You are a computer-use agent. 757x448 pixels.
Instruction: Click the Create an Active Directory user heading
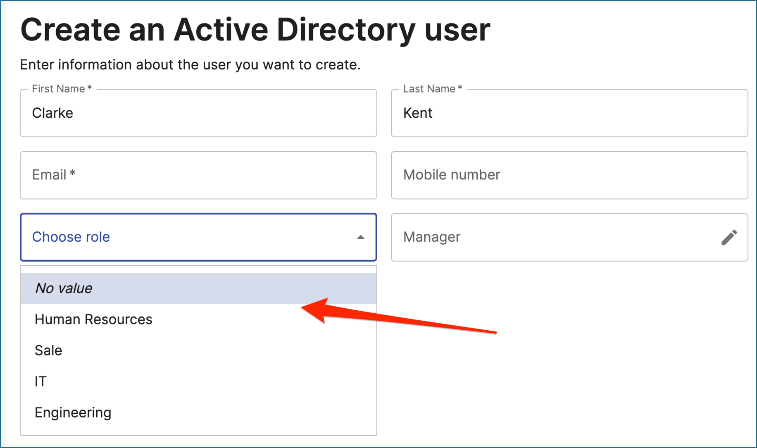[x=255, y=30]
